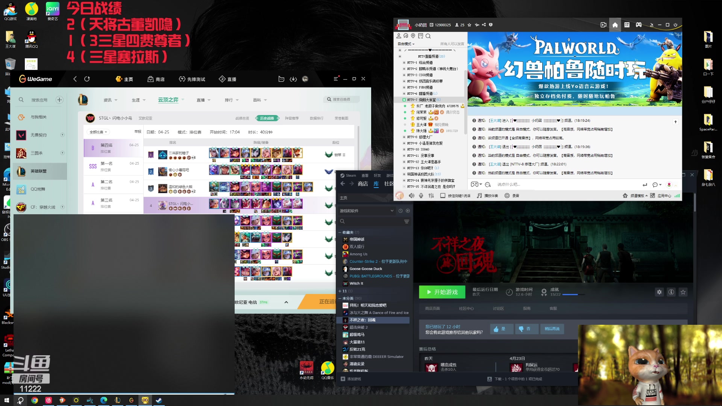Open the 游戏和软件 dropdown in Steam
Screen dimensions: 722x406
(x=367, y=211)
